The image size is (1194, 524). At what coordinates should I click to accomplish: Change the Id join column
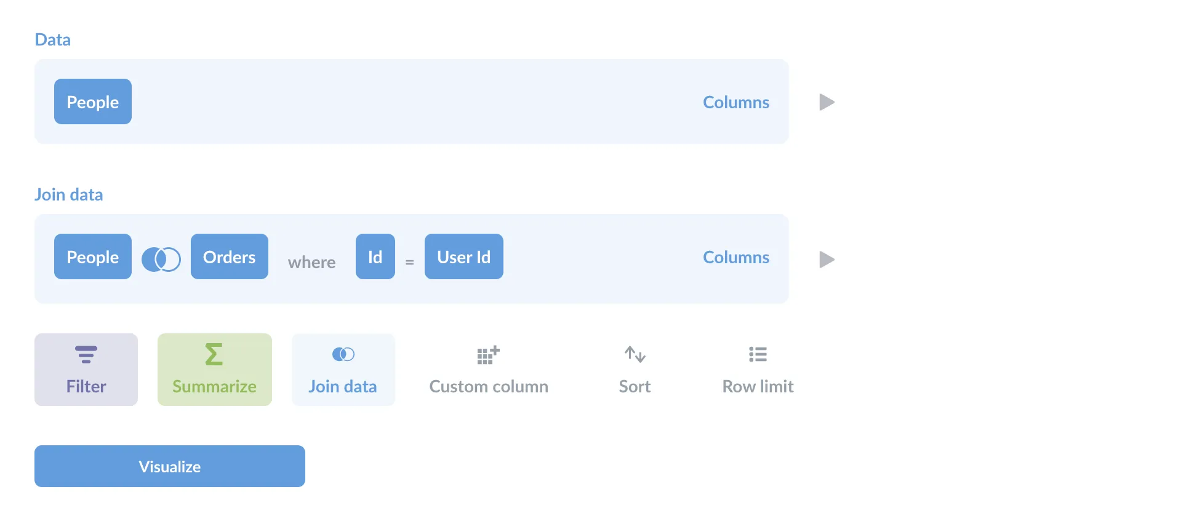point(375,256)
